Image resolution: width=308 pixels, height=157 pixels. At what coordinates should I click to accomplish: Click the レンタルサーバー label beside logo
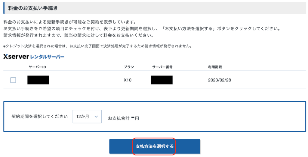(x=47, y=57)
